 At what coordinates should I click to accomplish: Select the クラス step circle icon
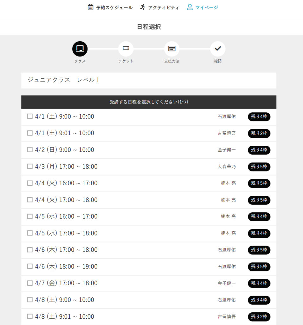click(x=80, y=49)
